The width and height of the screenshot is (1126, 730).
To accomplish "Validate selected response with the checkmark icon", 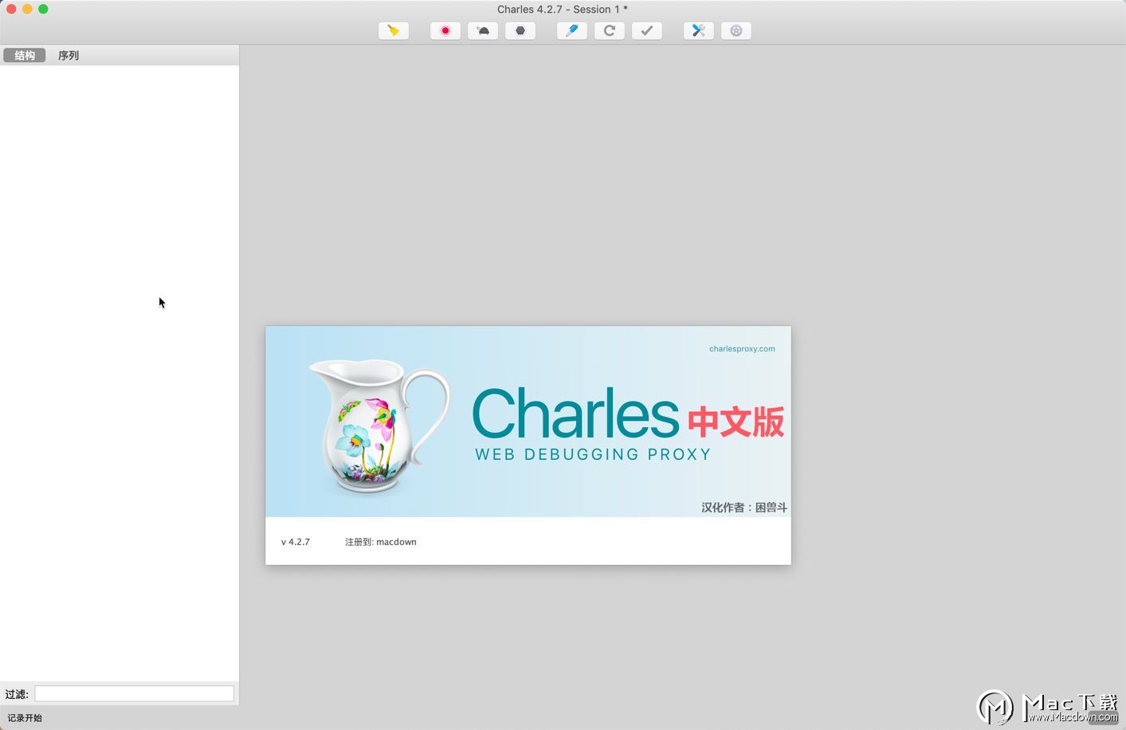I will pos(647,30).
